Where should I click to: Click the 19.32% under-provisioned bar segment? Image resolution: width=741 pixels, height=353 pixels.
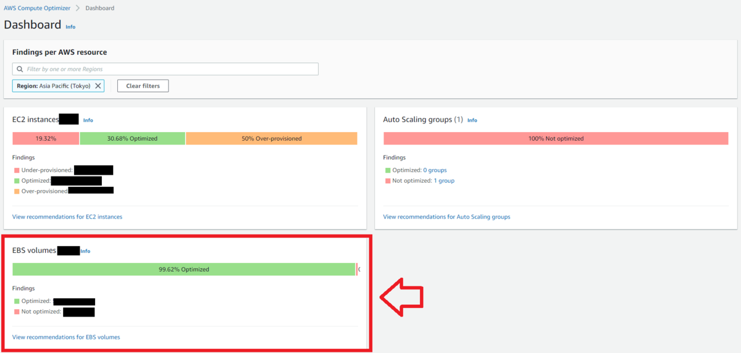coord(46,138)
